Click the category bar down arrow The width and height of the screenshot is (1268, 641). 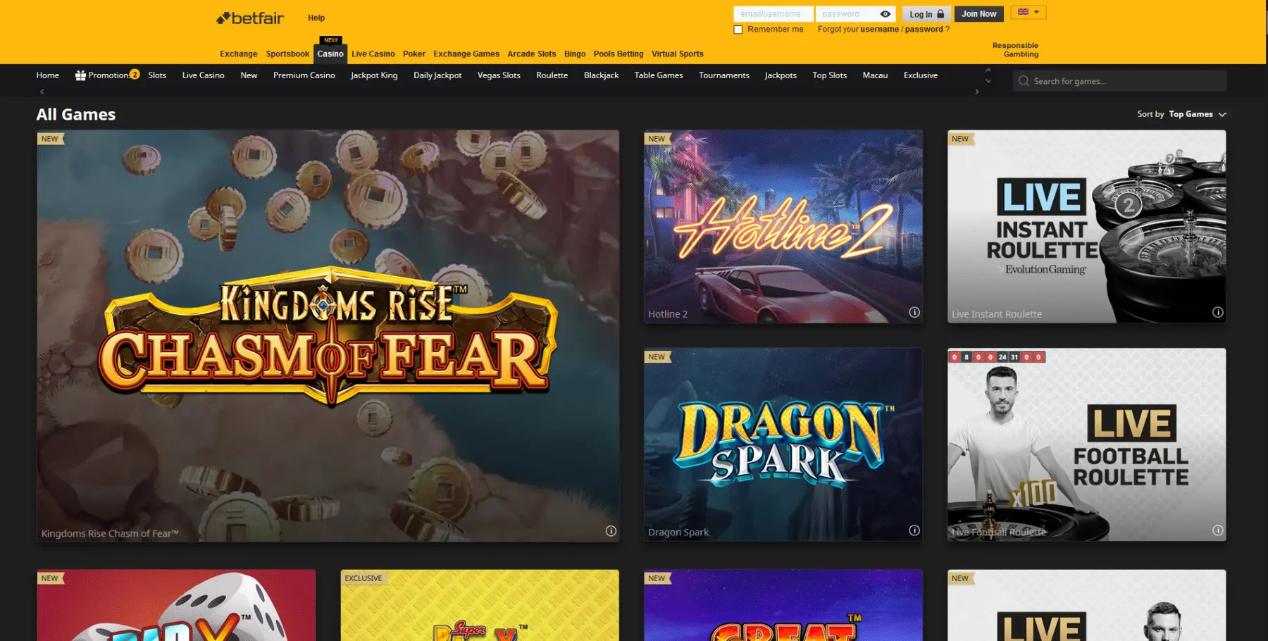pos(988,81)
